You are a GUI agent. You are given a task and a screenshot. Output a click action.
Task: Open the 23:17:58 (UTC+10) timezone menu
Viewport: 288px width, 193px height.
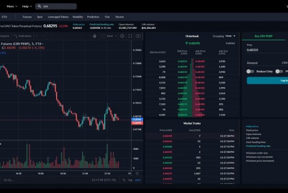click(x=104, y=180)
